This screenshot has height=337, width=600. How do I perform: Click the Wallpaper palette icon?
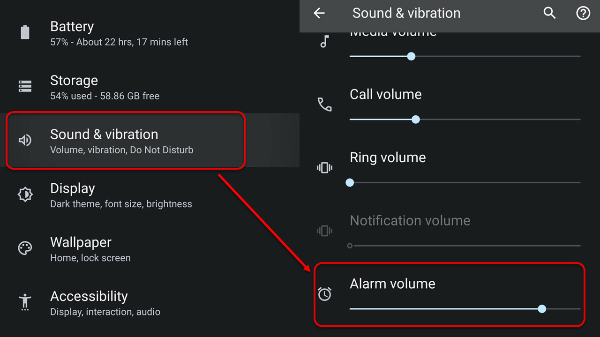24,248
